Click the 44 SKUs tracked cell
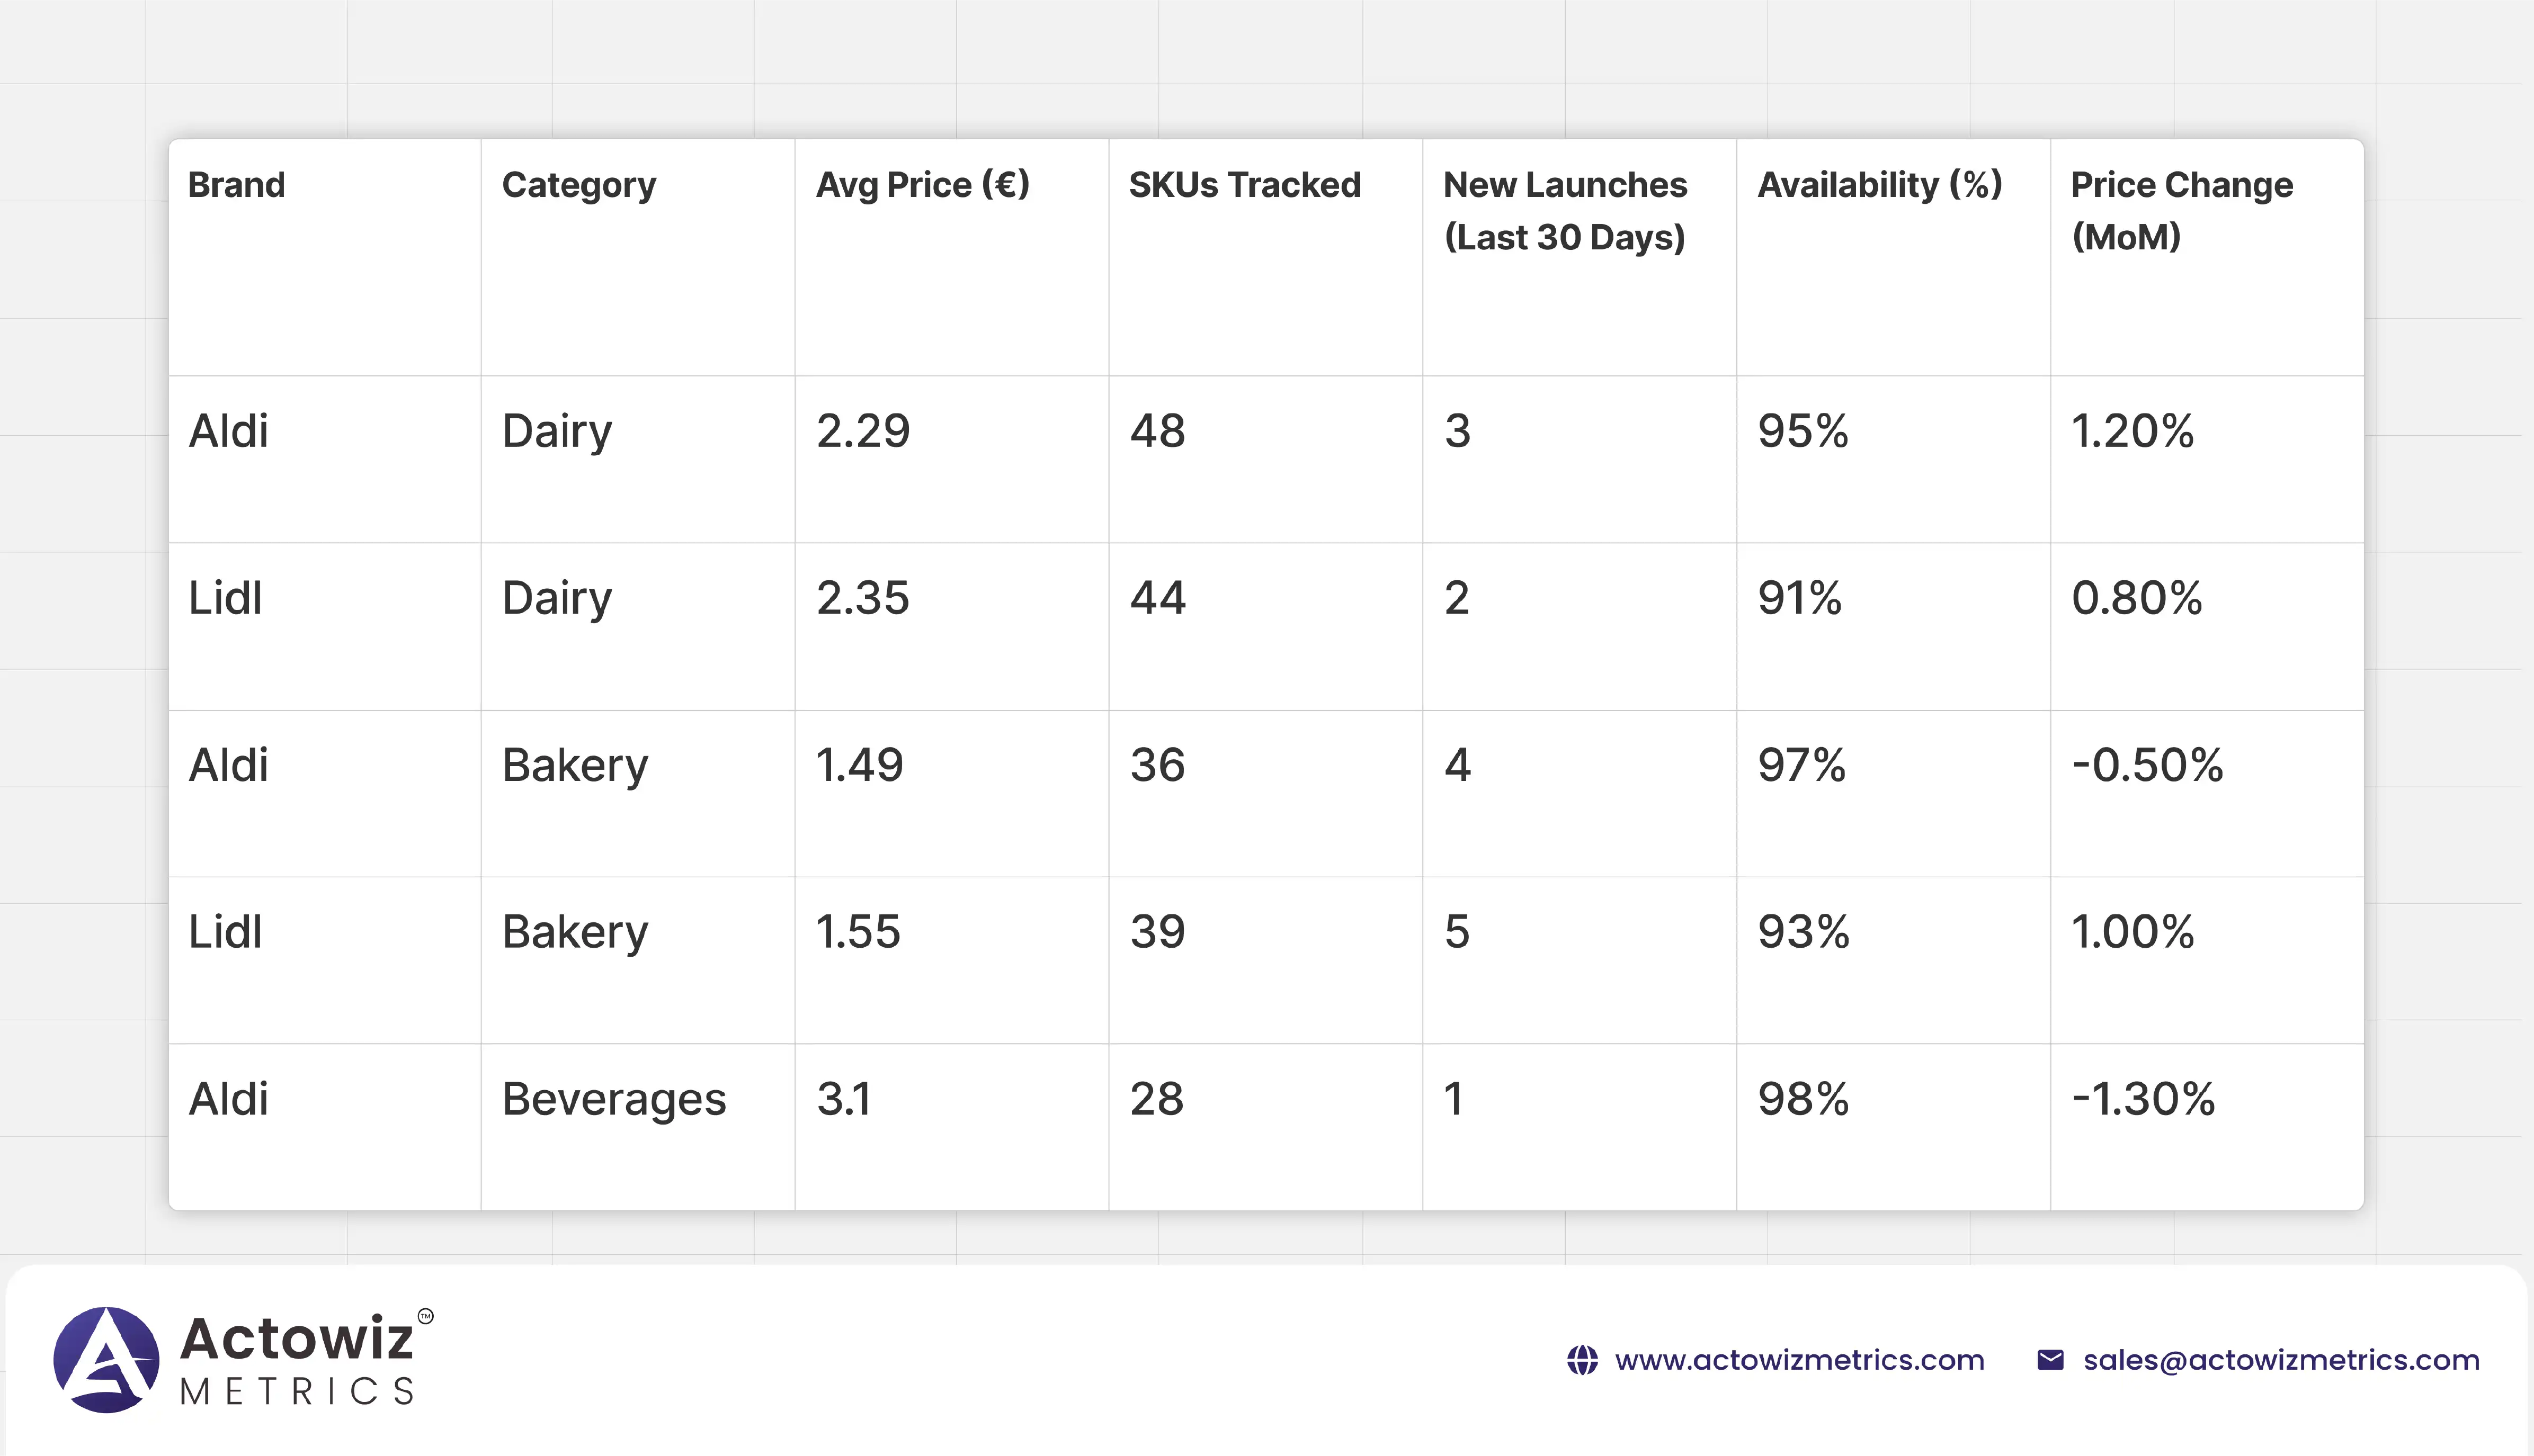 coord(1157,598)
